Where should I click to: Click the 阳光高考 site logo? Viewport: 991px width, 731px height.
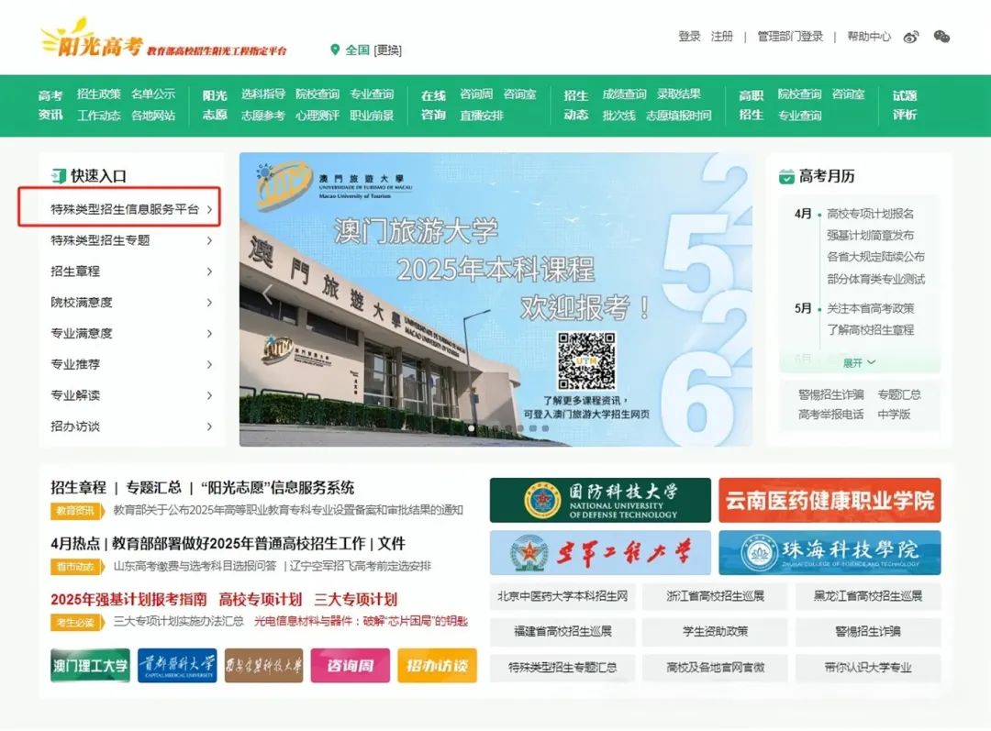pos(93,39)
